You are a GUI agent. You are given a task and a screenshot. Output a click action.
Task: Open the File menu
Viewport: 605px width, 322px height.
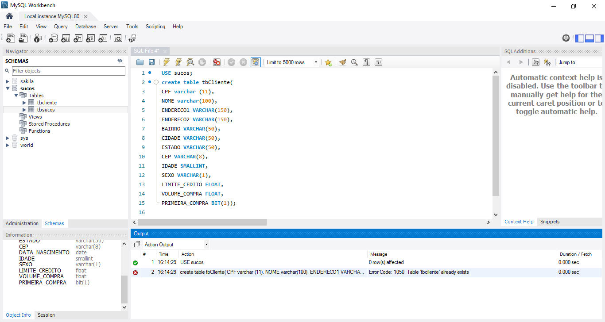pyautogui.click(x=8, y=27)
